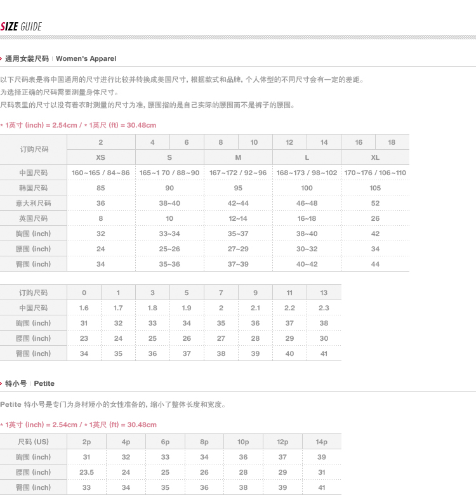Select the 2p size column header
This screenshot has width=476, height=495.
click(86, 442)
